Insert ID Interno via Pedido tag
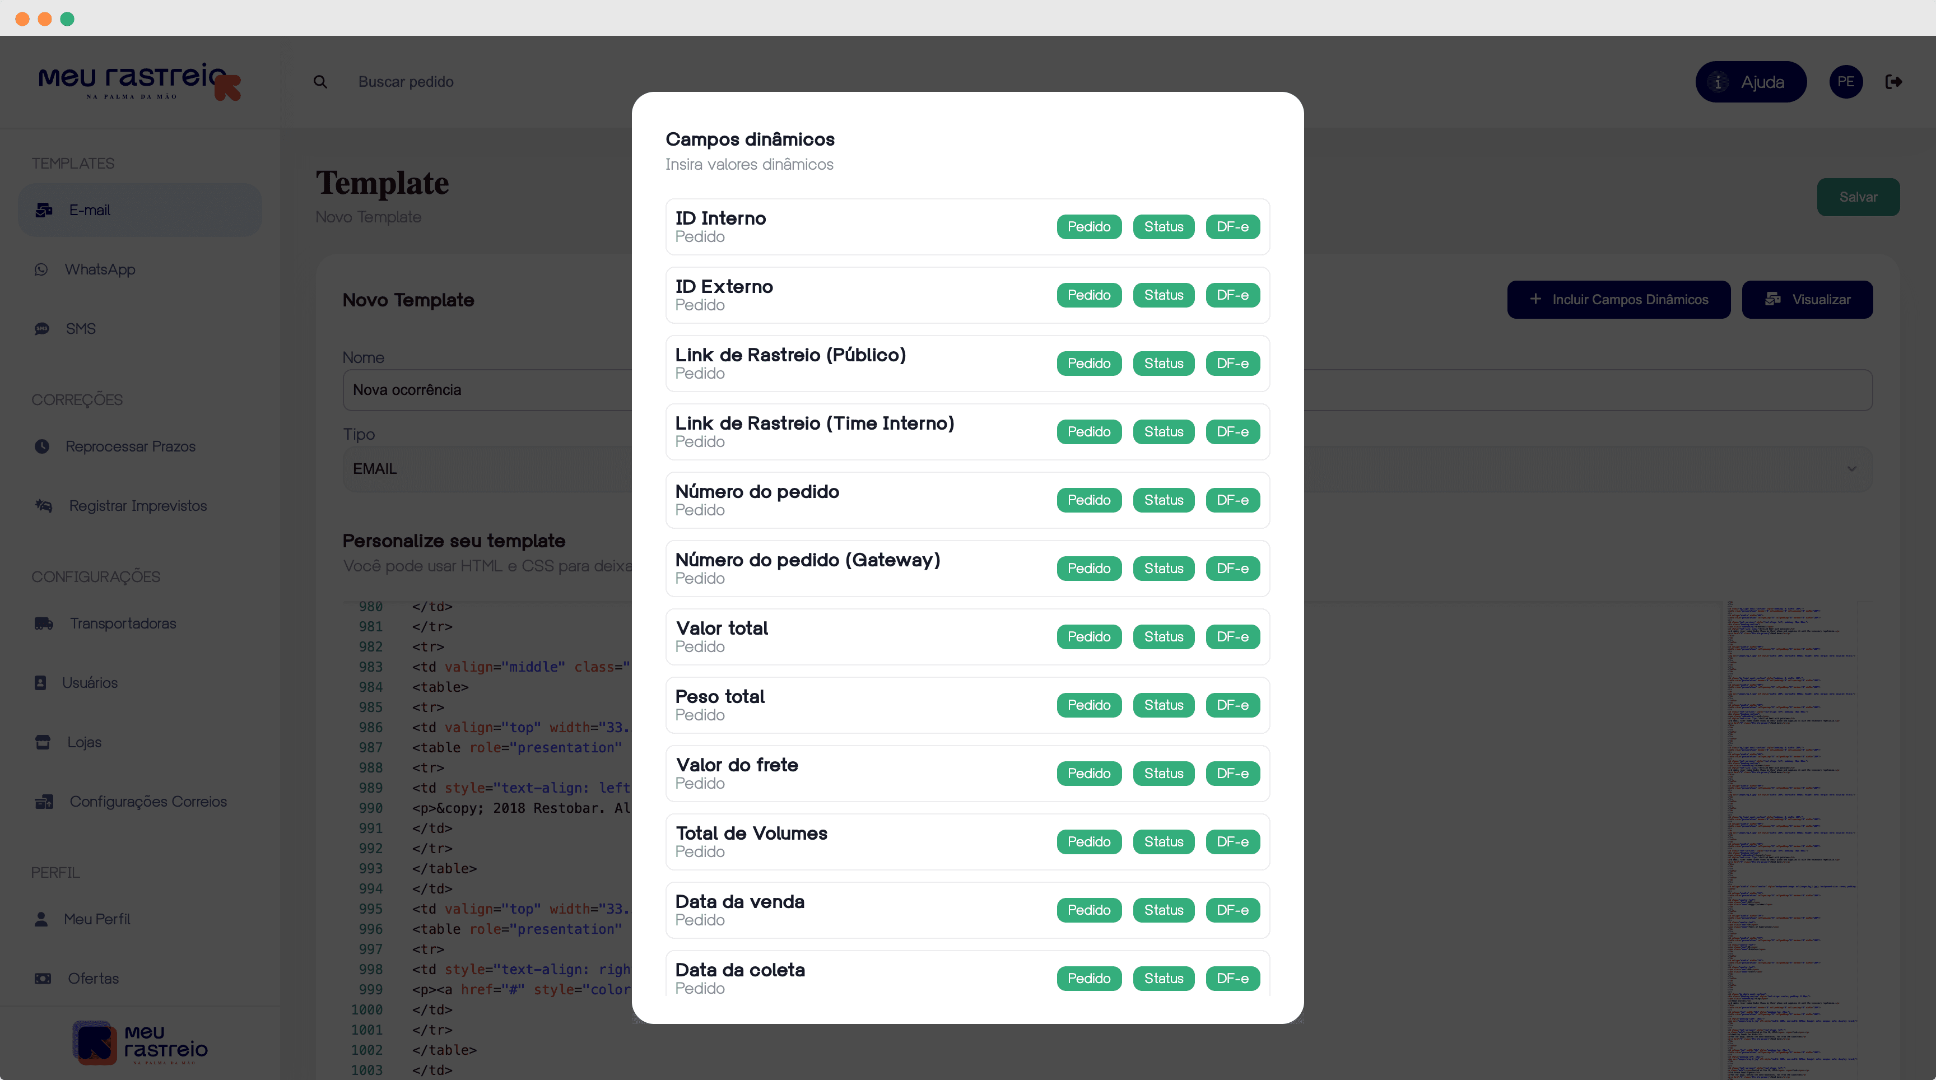 [x=1089, y=227]
